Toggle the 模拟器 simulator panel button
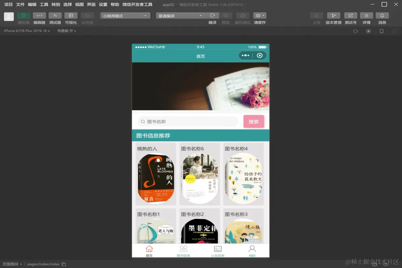Viewport: 402px width, 268px height. 23,16
